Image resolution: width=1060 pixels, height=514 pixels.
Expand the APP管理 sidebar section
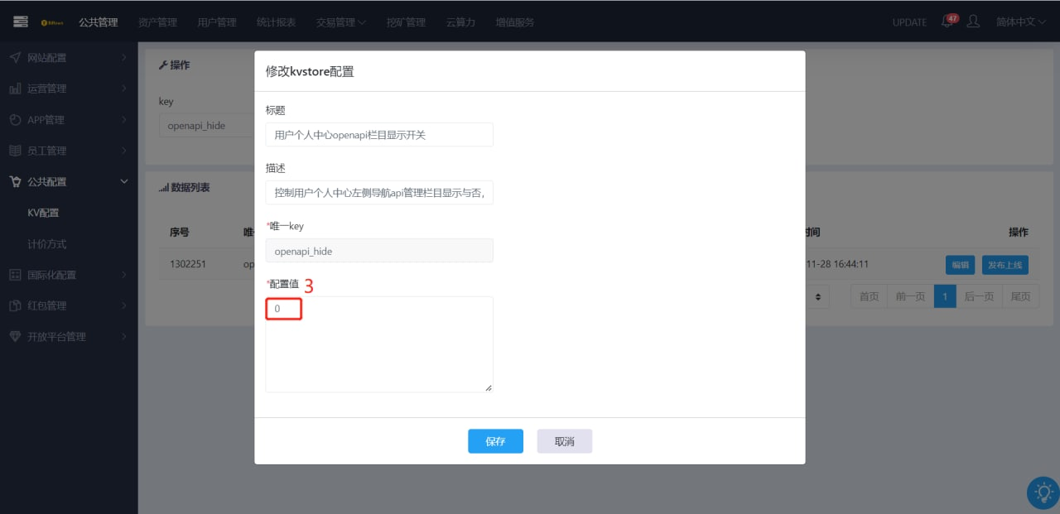coord(69,120)
